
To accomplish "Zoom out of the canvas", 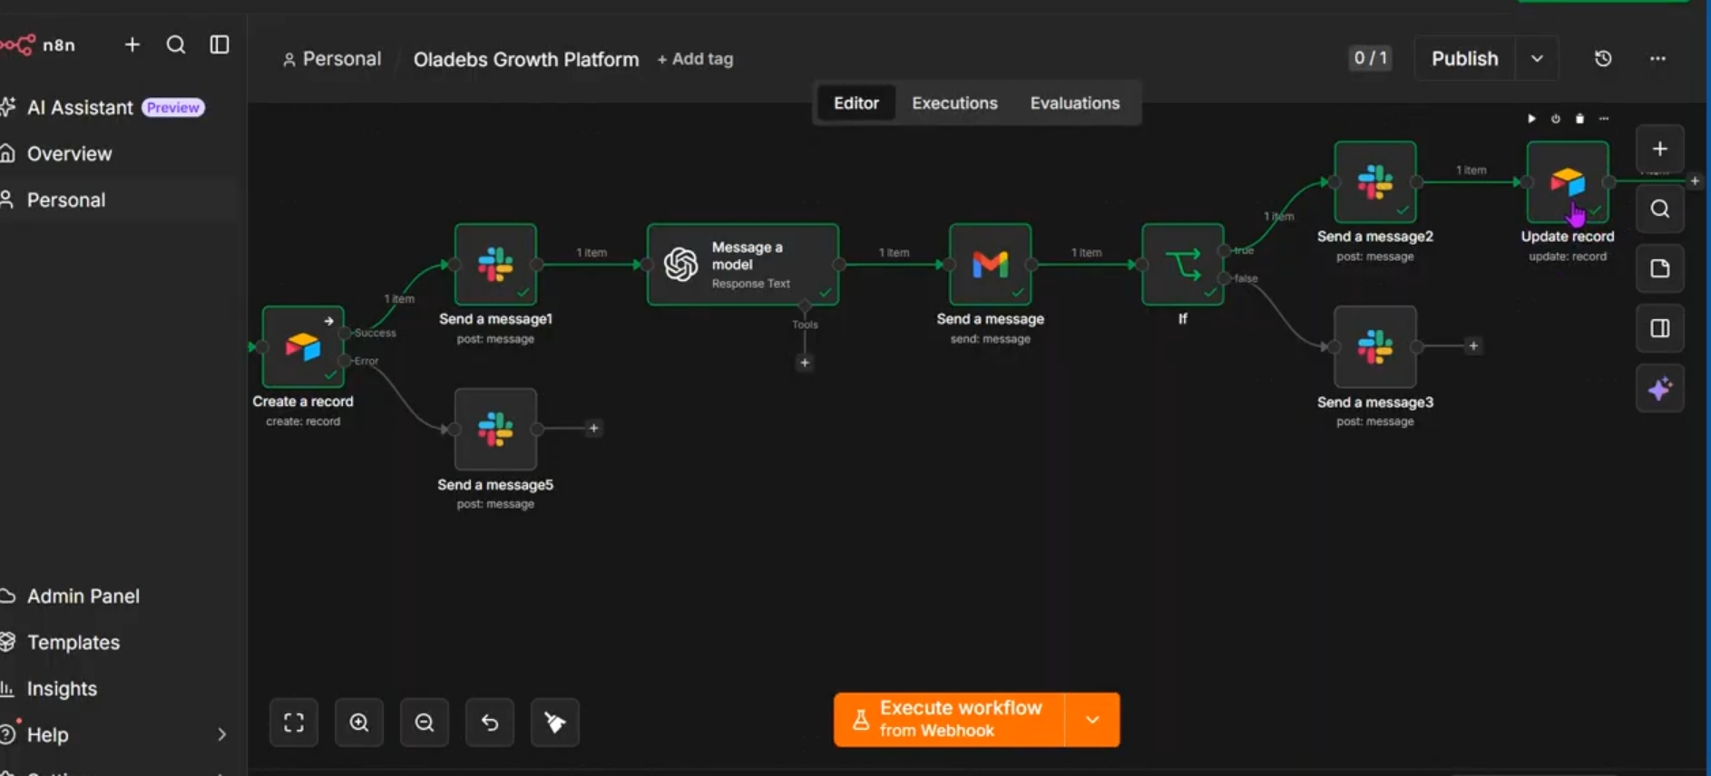I will point(425,723).
